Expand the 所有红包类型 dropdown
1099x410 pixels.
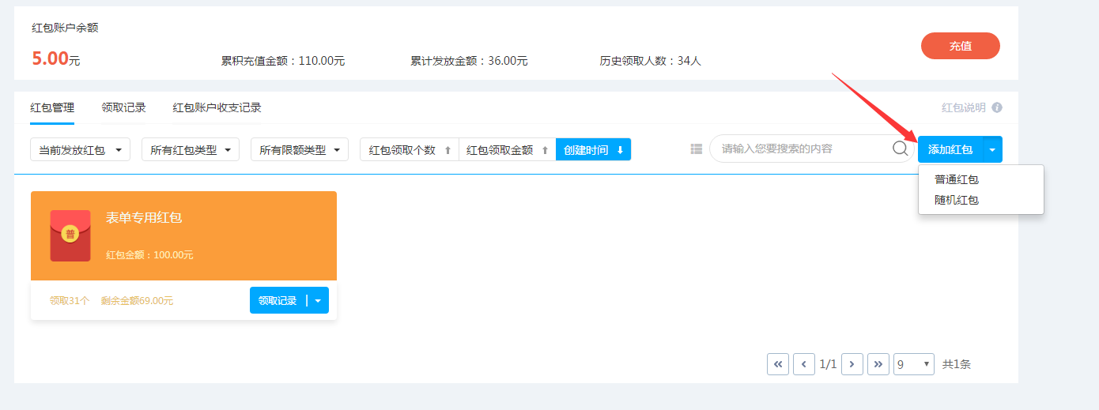[x=190, y=149]
